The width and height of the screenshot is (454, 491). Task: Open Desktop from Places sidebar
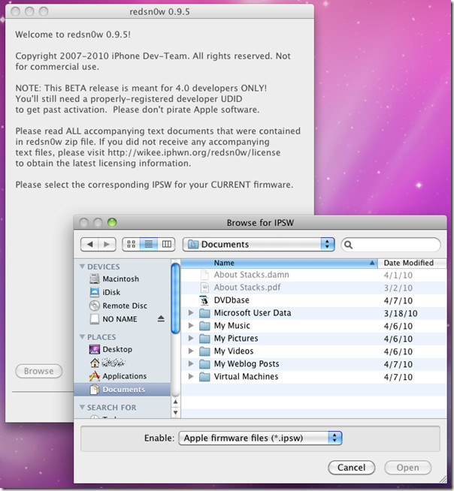tap(117, 349)
